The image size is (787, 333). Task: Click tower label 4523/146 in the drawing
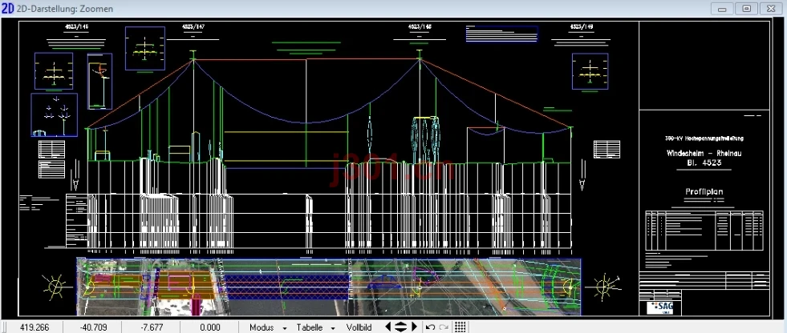click(76, 26)
